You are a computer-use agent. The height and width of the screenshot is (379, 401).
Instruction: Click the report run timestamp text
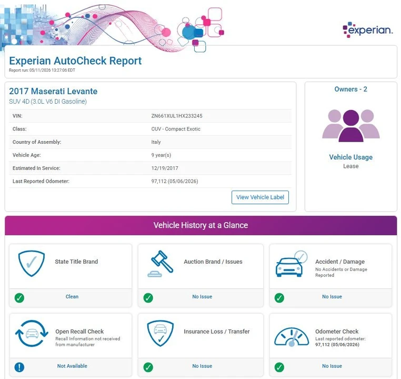click(42, 70)
